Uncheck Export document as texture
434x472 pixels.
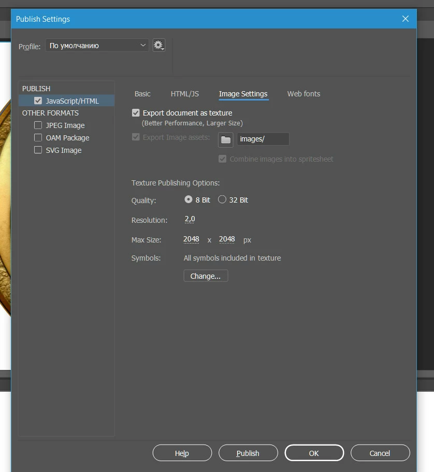tap(136, 113)
